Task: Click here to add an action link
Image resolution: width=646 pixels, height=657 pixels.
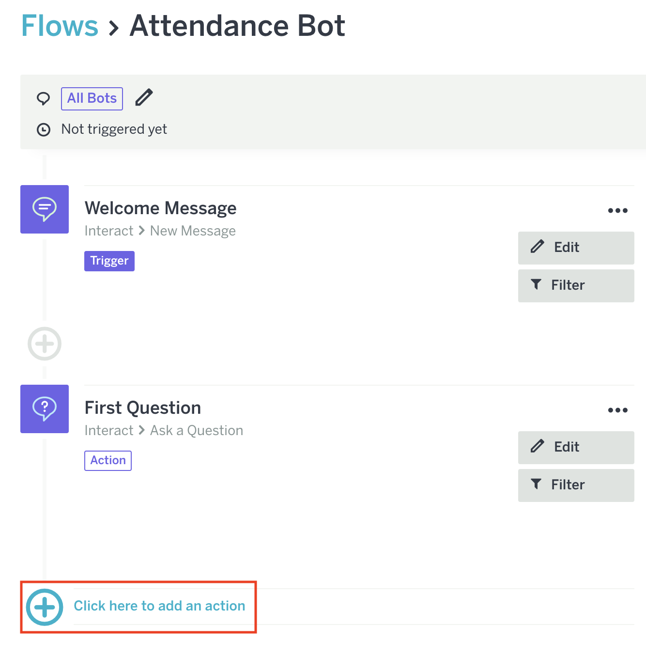Action: point(159,606)
